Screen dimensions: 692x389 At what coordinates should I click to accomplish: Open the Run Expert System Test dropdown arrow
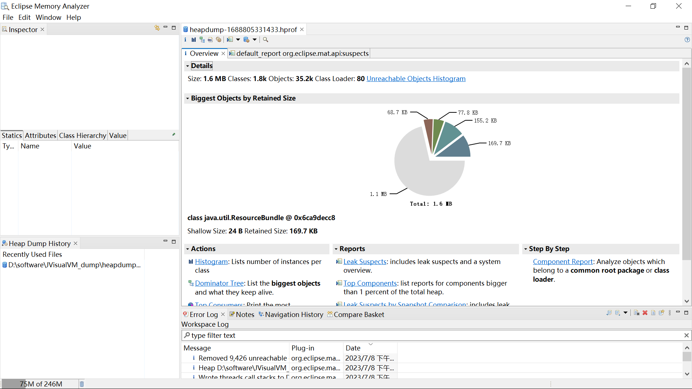coord(238,40)
